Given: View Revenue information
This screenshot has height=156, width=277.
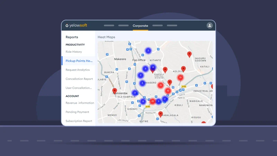Looking at the screenshot, I should tap(80, 103).
